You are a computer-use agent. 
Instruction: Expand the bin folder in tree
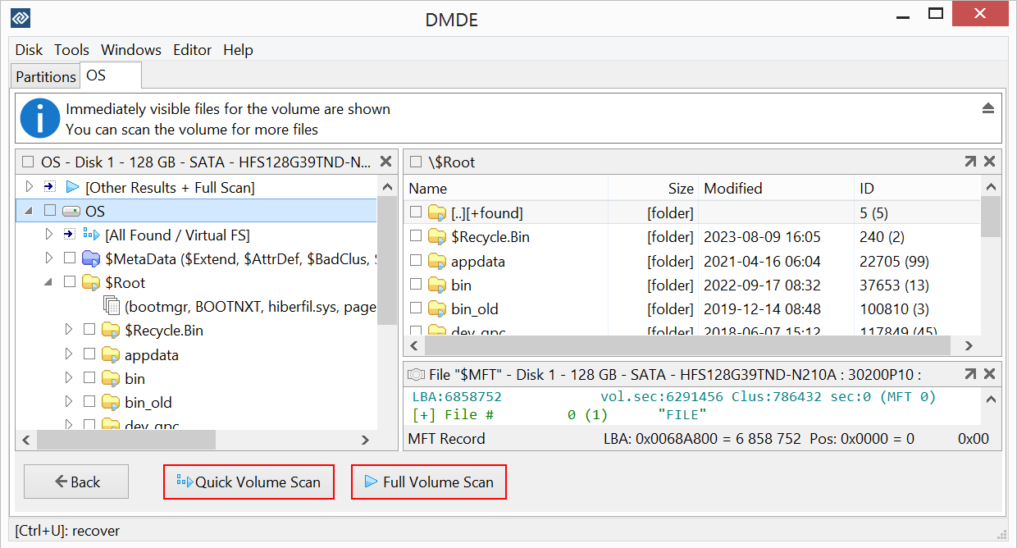[69, 378]
